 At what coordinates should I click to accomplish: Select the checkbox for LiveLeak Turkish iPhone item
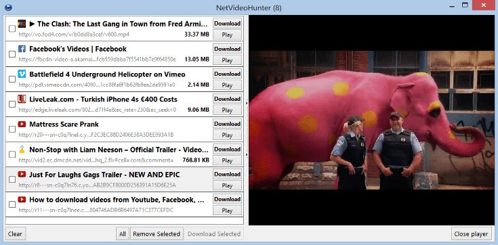[12, 104]
